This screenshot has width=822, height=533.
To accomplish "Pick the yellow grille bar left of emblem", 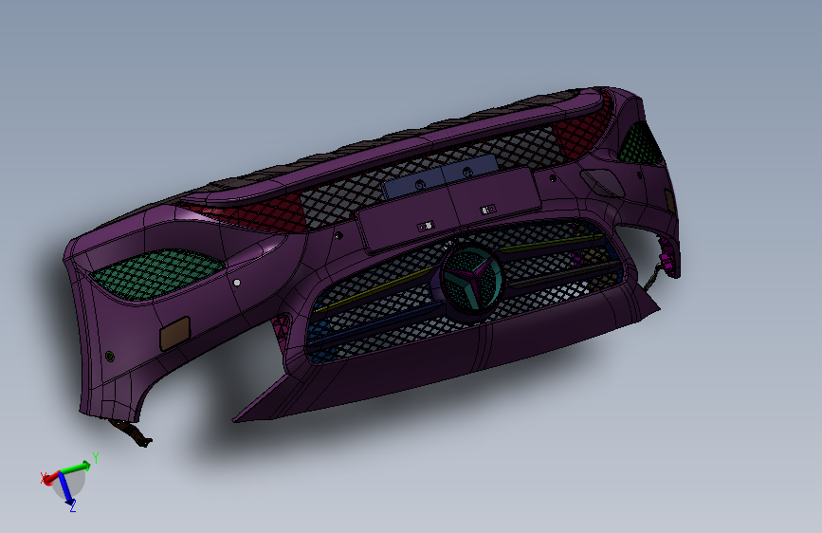I will click(x=374, y=290).
